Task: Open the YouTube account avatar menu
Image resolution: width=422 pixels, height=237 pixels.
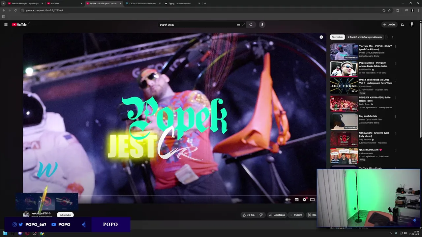Action: click(412, 25)
